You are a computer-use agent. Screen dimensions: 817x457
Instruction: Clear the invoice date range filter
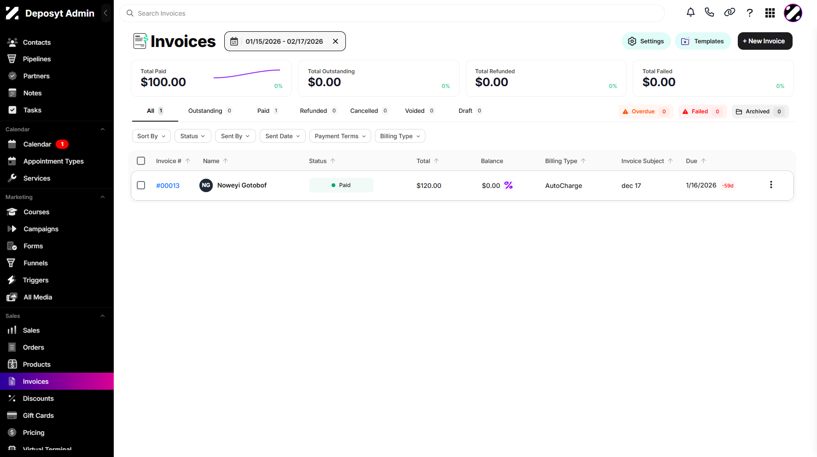click(336, 41)
